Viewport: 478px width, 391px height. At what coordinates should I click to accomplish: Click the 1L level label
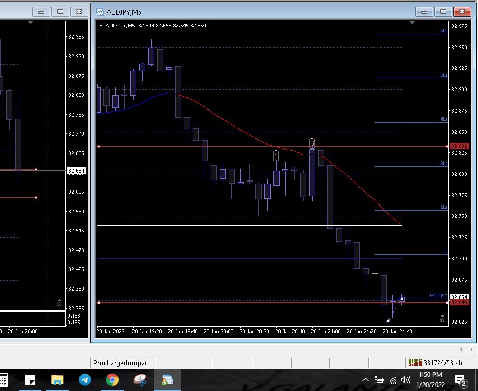[x=445, y=252]
